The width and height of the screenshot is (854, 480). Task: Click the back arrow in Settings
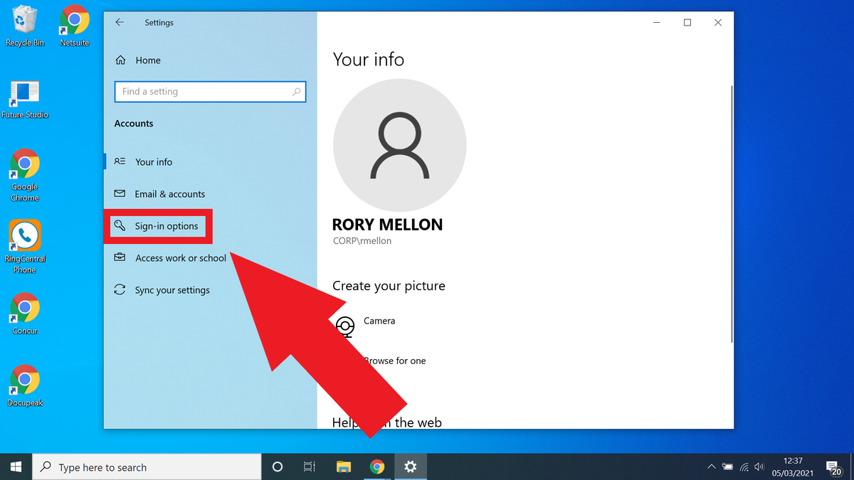120,22
